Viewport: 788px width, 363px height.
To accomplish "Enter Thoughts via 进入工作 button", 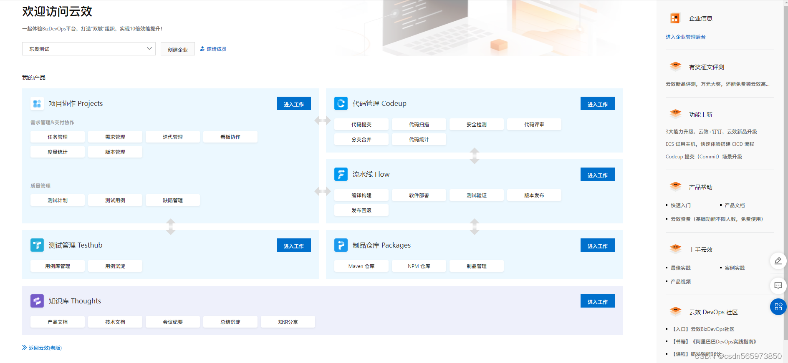I will (x=598, y=301).
